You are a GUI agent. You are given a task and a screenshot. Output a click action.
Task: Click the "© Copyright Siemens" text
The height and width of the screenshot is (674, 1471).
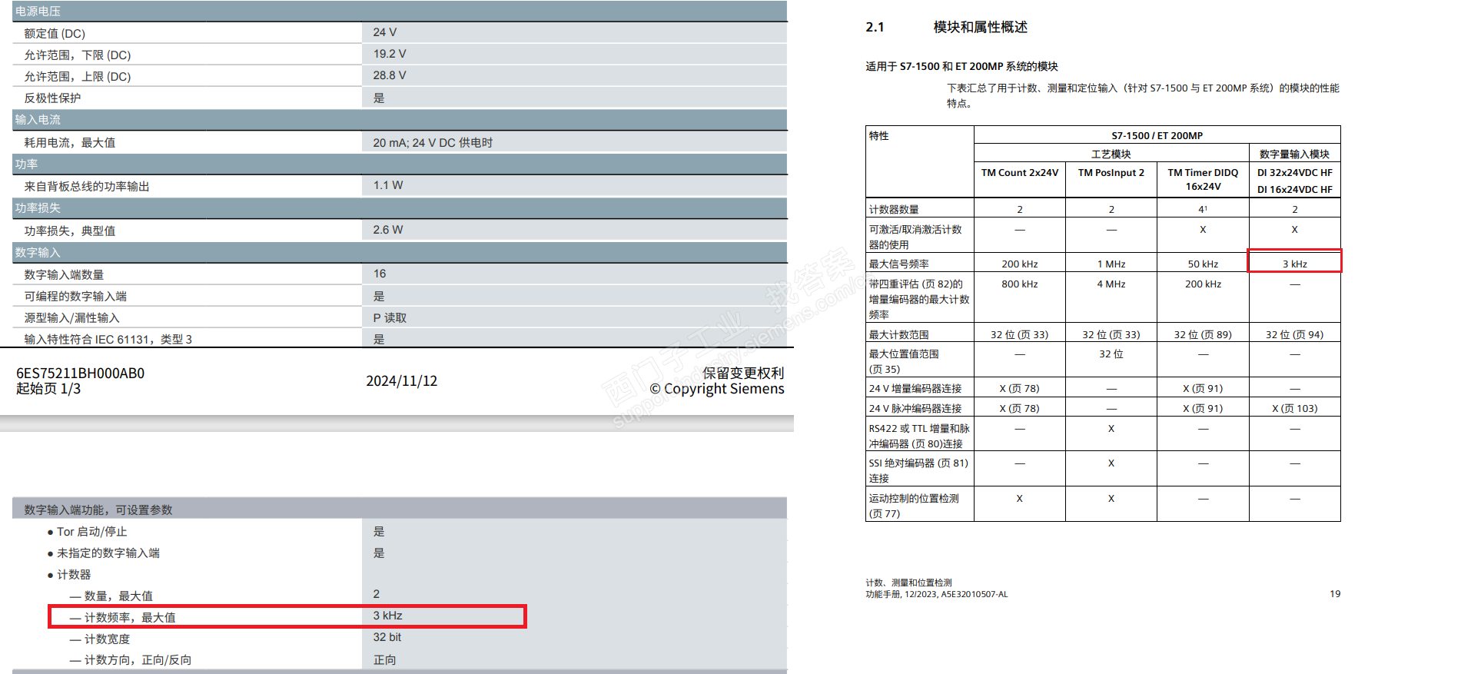pyautogui.click(x=717, y=389)
